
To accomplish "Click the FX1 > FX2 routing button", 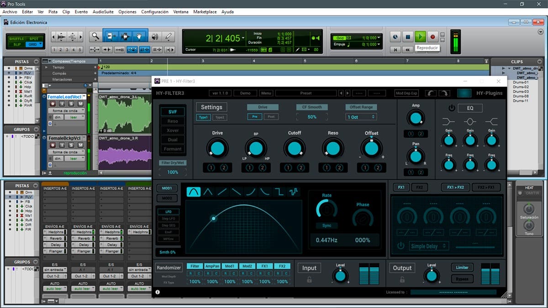I will (454, 188).
